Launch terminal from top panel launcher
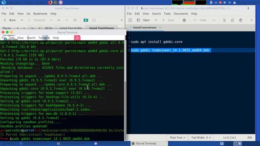The width and height of the screenshot is (260, 146). tap(55, 2)
